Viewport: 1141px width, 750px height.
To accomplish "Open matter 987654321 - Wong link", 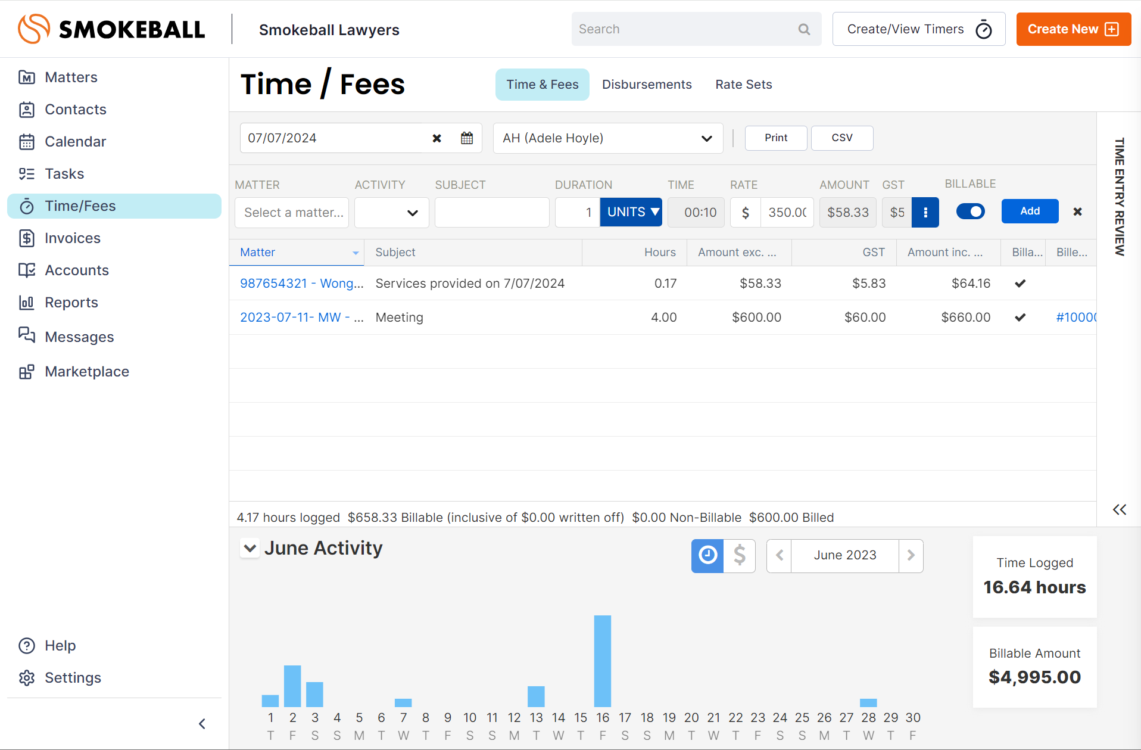I will click(301, 284).
